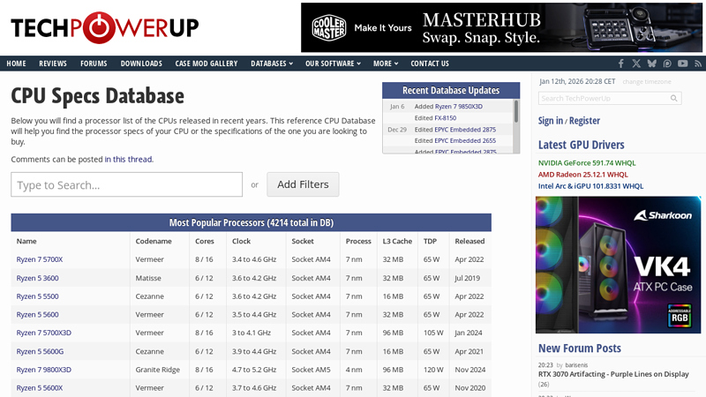Expand the Databases menu
The height and width of the screenshot is (397, 706).
click(x=272, y=64)
